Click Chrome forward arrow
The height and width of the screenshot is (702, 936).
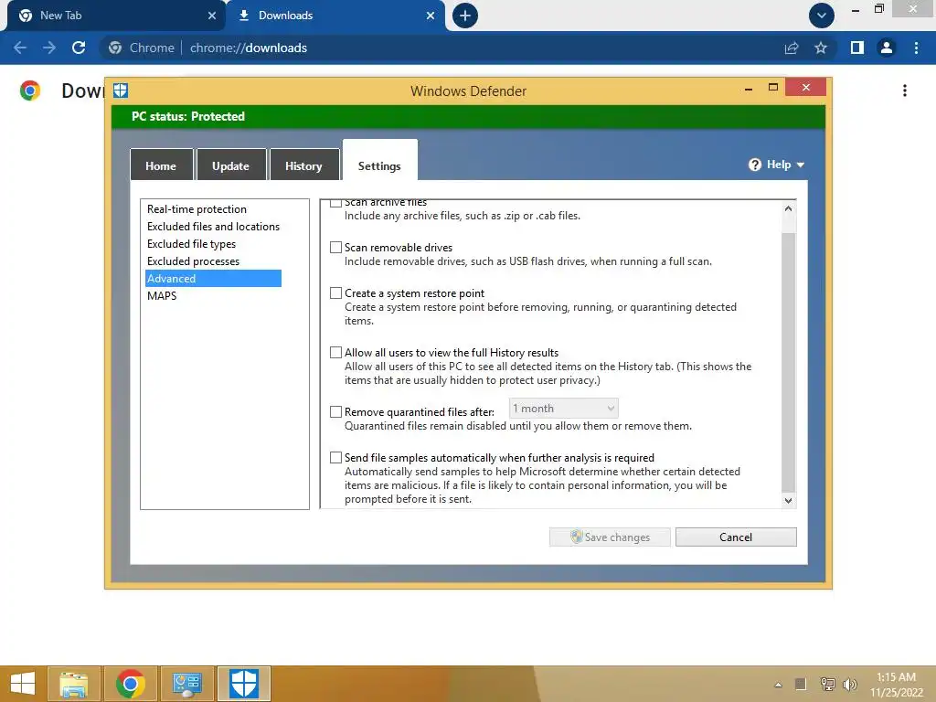pos(49,48)
